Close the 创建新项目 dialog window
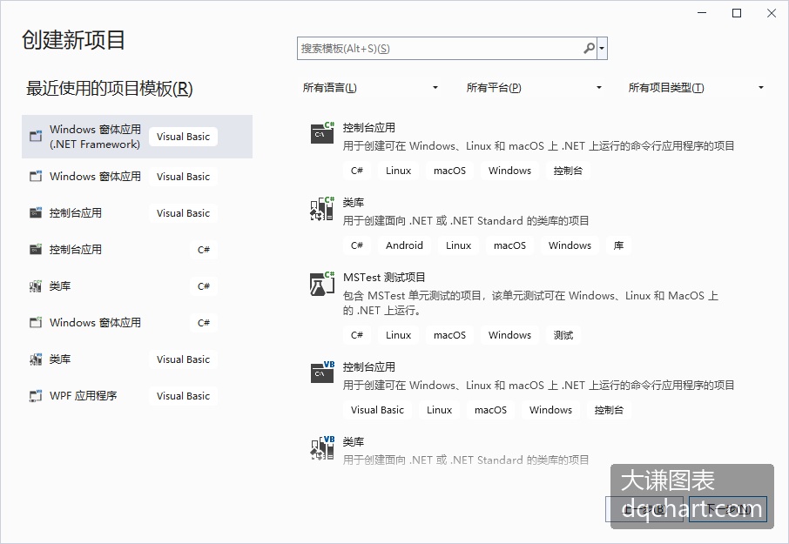 (x=772, y=13)
